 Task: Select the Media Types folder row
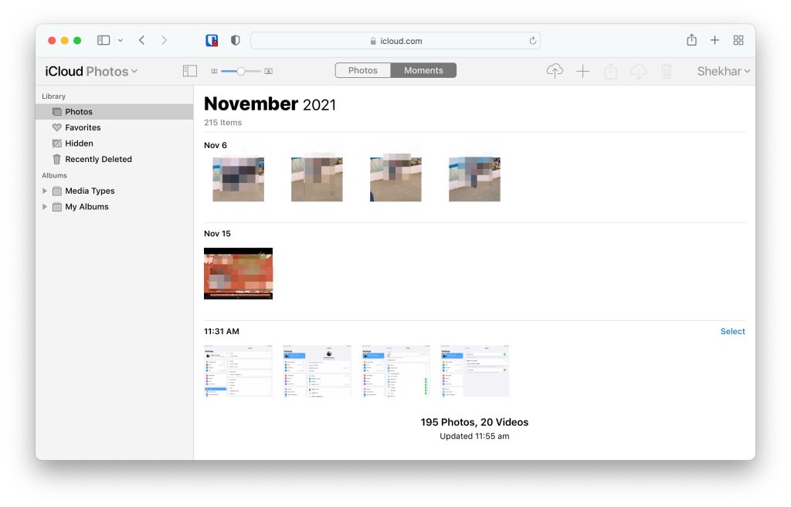[114, 191]
